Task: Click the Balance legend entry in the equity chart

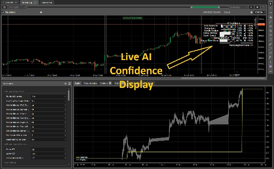Action: [x=82, y=157]
